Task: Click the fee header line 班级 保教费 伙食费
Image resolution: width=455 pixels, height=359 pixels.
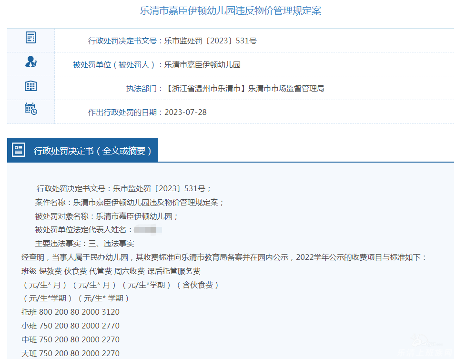Action: (x=111, y=271)
